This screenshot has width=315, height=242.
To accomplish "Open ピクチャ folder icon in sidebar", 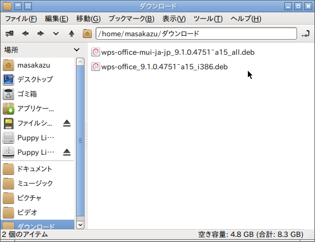I will (x=8, y=198).
